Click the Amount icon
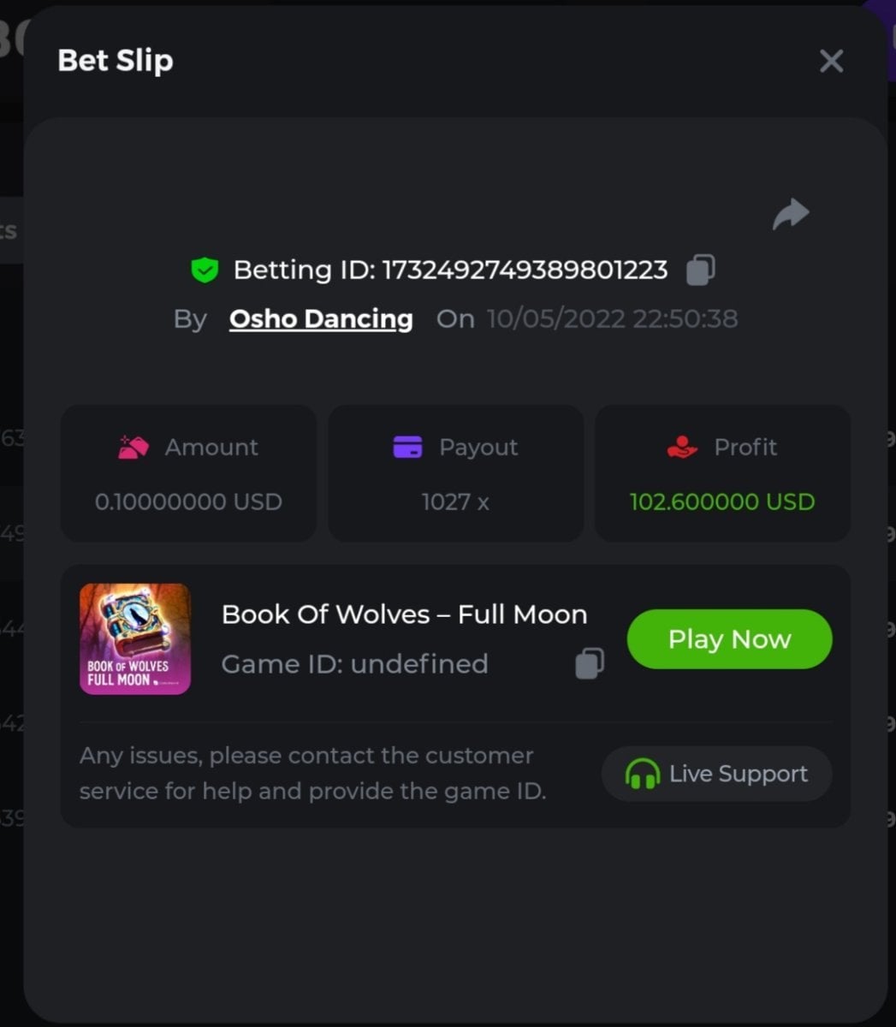The width and height of the screenshot is (896, 1027). 134,448
